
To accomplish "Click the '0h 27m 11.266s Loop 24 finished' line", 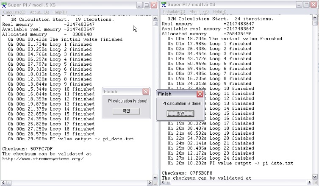I will click(x=211, y=158).
